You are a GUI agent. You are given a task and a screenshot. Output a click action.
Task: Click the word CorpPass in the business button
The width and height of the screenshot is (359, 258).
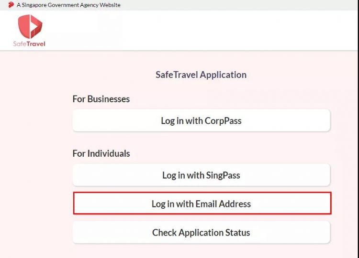coord(223,121)
